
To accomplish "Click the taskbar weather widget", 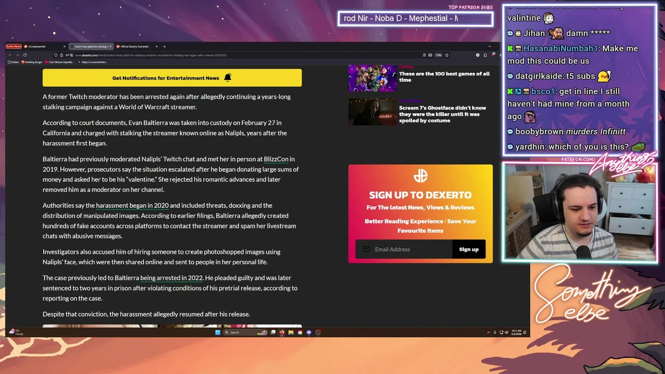I will 16,332.
